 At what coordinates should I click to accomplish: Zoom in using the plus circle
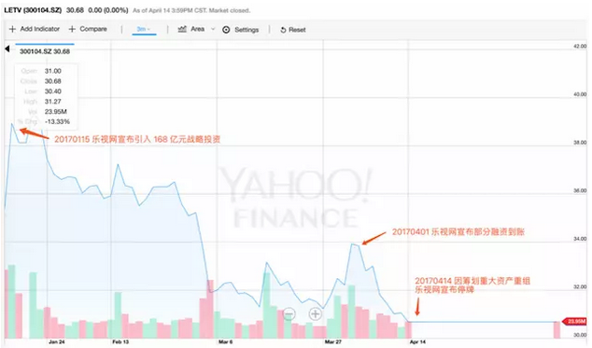(x=316, y=313)
